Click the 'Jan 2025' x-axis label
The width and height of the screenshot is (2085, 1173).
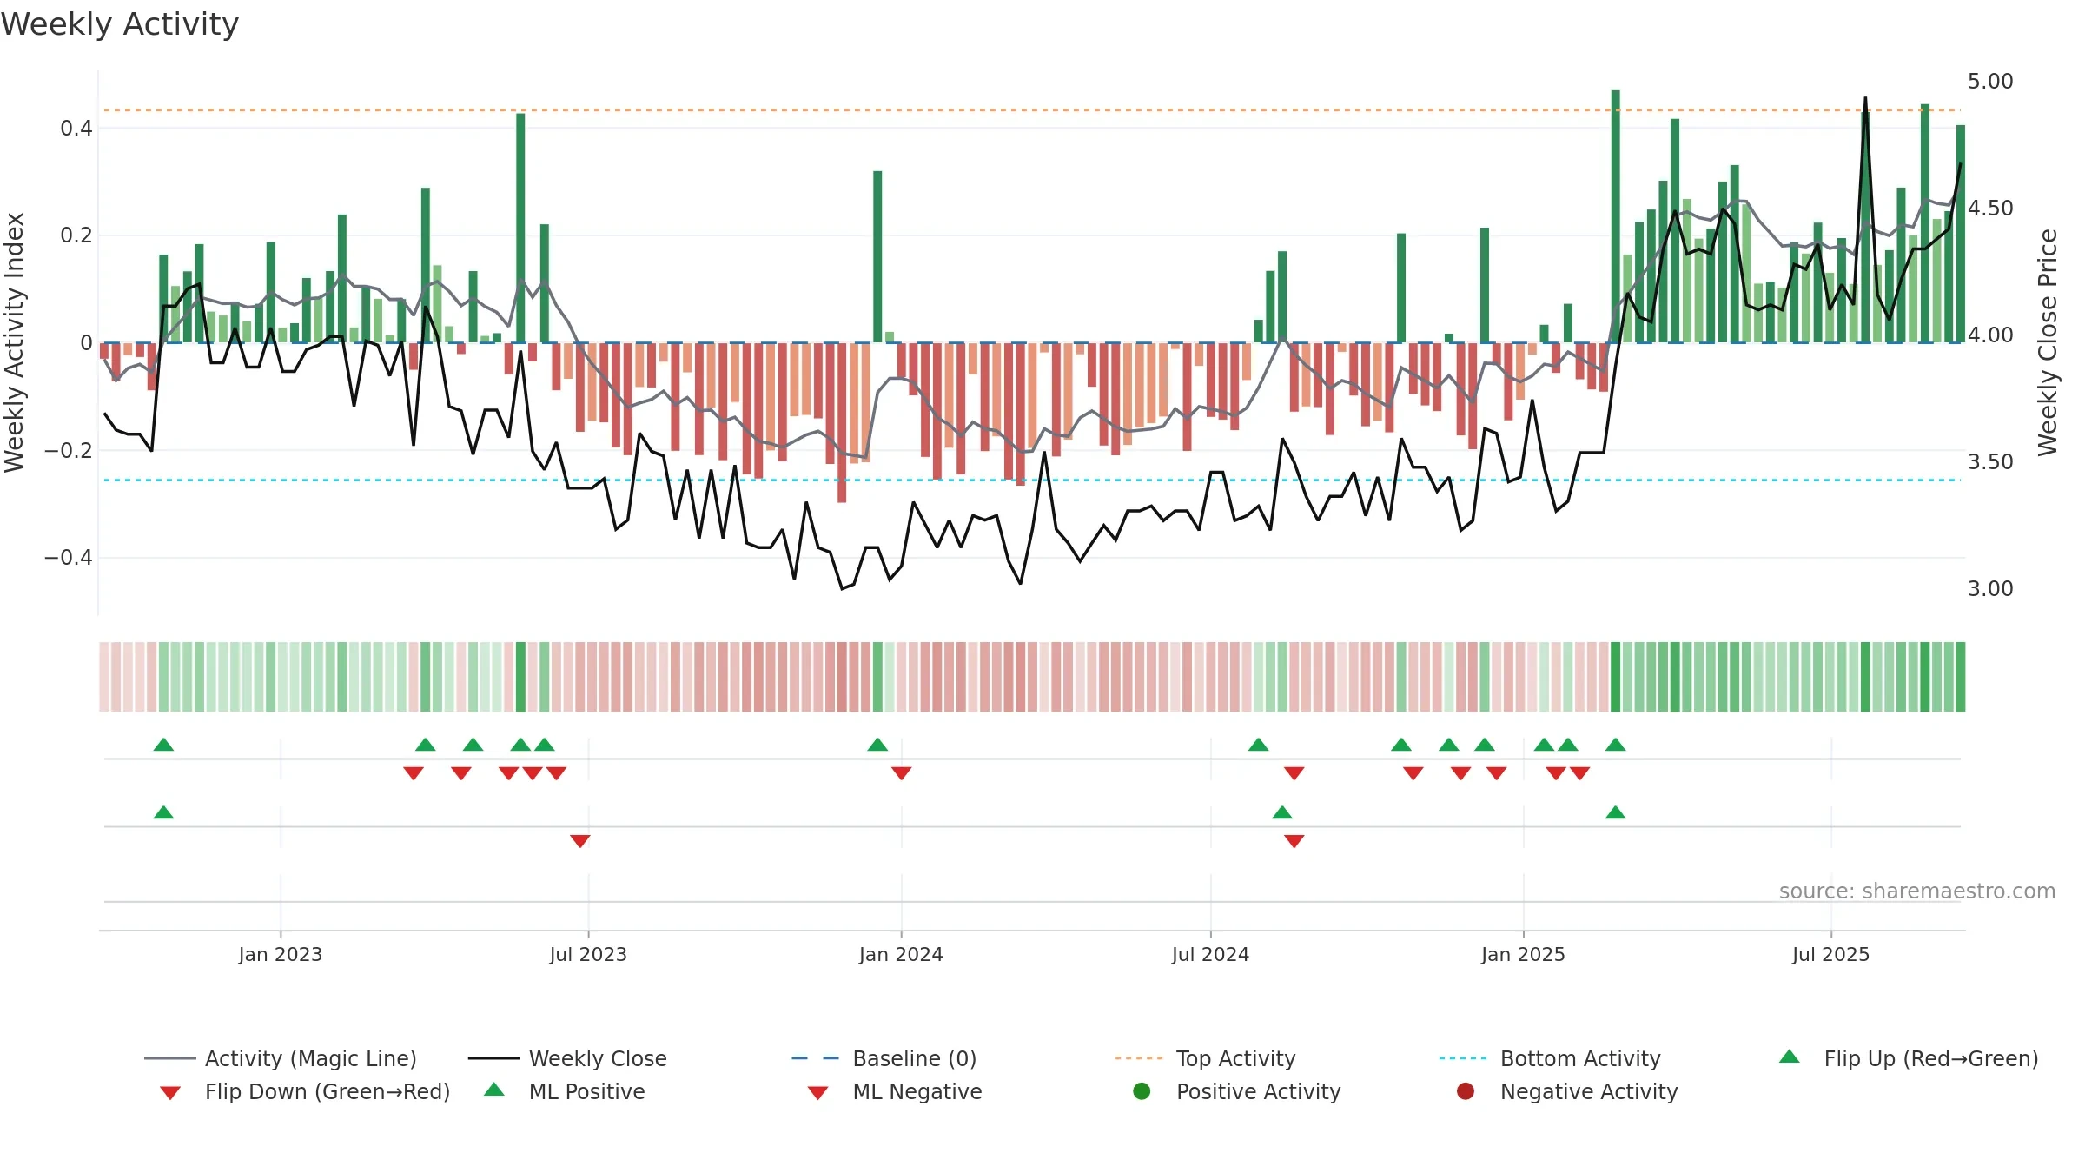tap(1523, 954)
